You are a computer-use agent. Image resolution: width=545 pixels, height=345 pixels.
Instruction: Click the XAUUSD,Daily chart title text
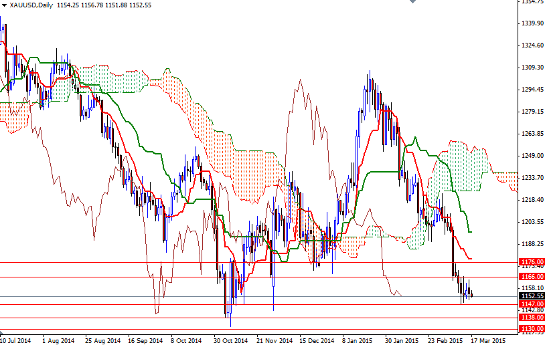32,5
